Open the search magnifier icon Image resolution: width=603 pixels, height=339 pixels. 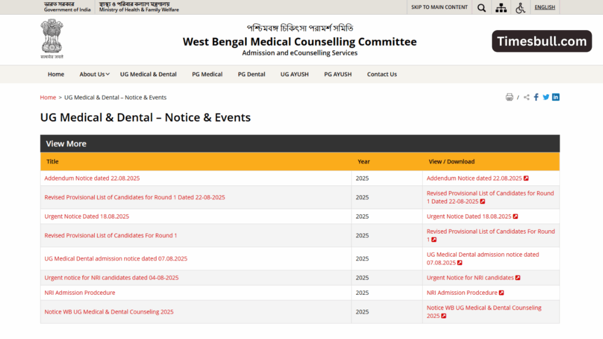click(x=481, y=7)
